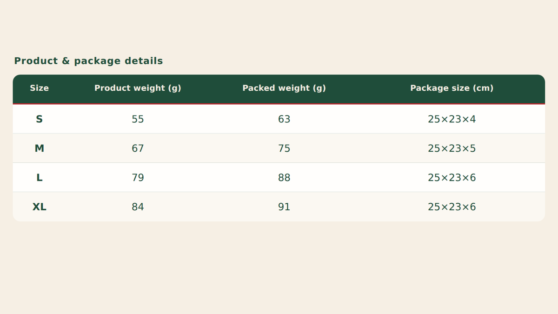Select the Package size (cm) header
Screen dimensions: 558x314
452,88
